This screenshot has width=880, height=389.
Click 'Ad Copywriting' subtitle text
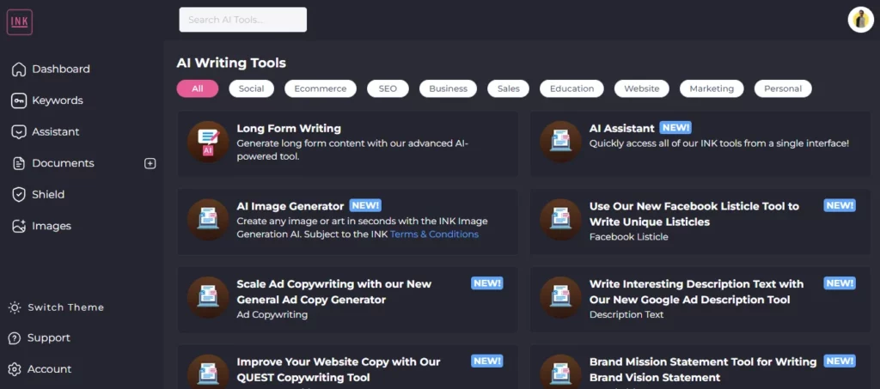click(272, 315)
